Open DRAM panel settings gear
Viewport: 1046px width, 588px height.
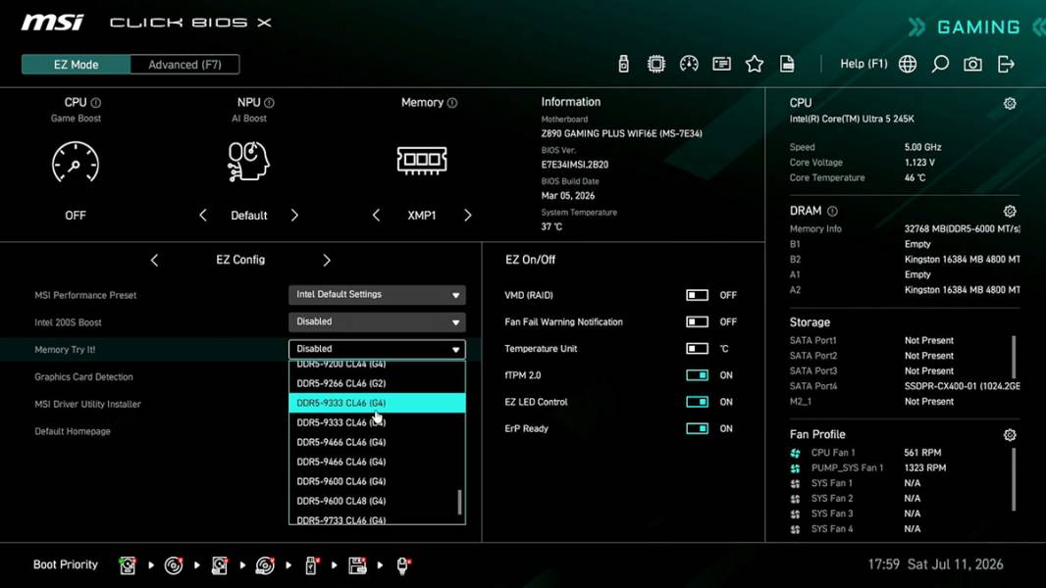pos(1010,211)
